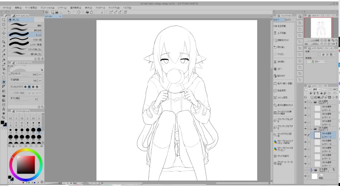Click the メッシュ変形 mesh transform item
This screenshot has height=186, width=340.
click(283, 98)
